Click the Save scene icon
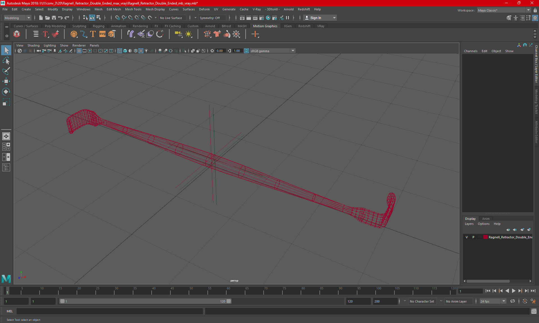The width and height of the screenshot is (539, 323). coord(54,18)
